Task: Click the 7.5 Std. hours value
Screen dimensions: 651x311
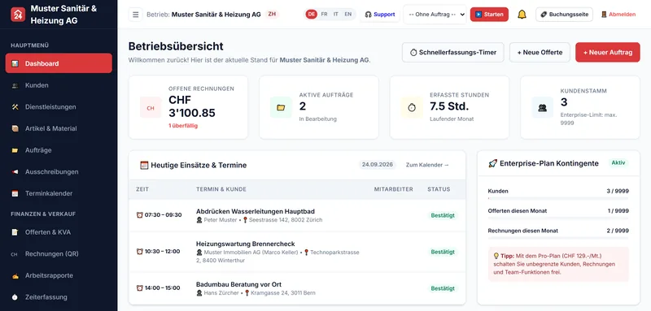Action: (449, 106)
